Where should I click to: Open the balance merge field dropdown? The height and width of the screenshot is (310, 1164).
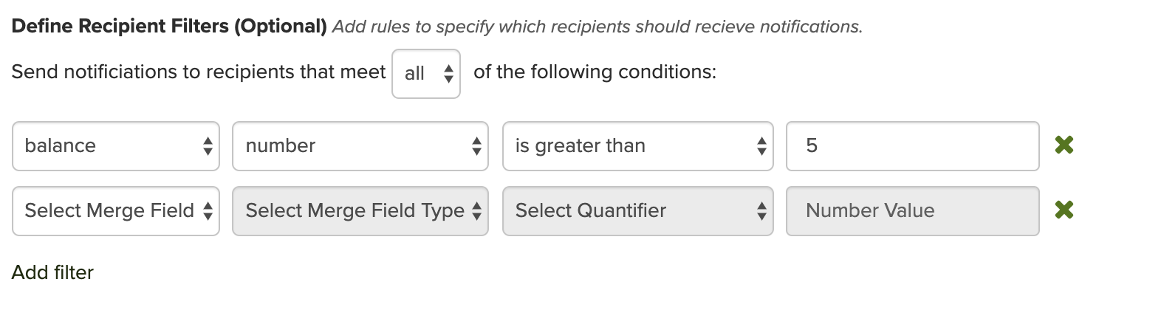coord(115,146)
